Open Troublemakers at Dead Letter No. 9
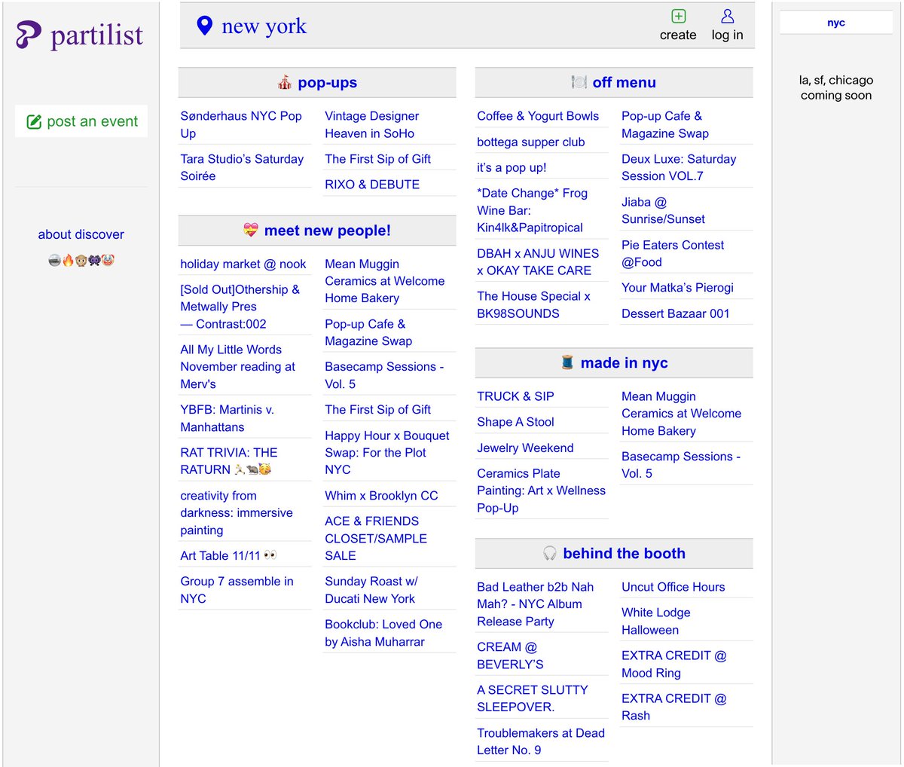 541,741
